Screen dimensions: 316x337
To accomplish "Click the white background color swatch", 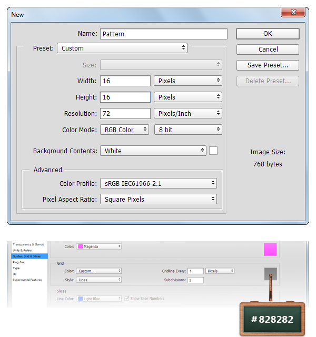I will 213,151.
